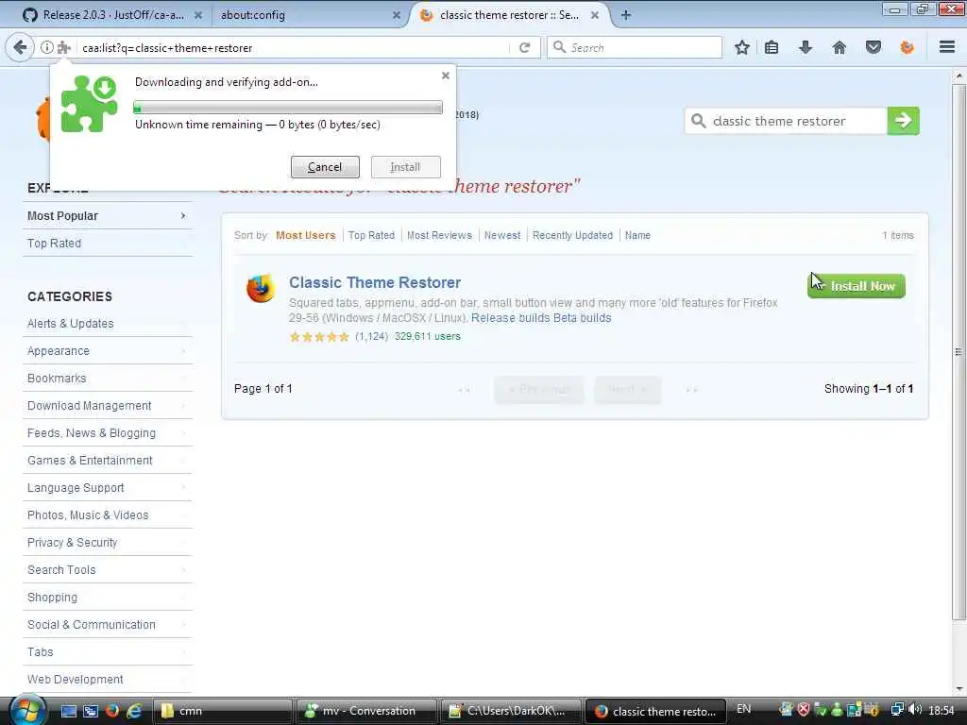967x725 pixels.
Task: Click the Windows Start orb
Action: (x=27, y=710)
